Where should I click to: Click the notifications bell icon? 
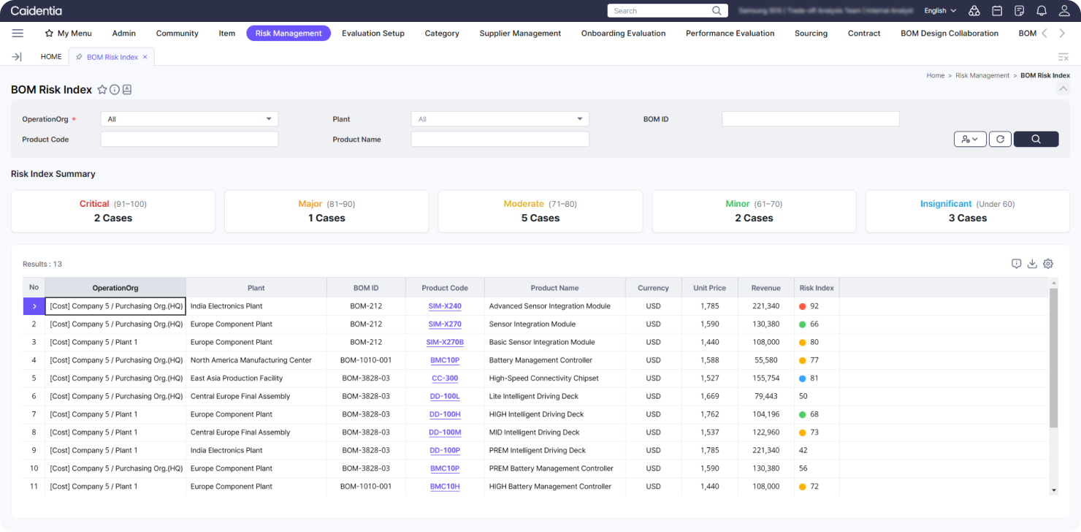click(x=1042, y=11)
